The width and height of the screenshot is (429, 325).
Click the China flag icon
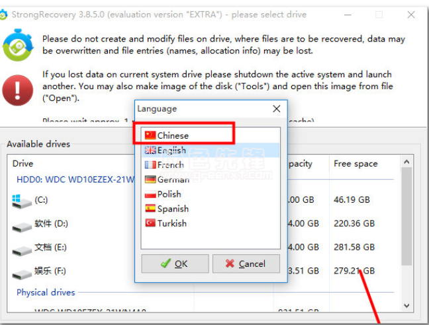150,135
